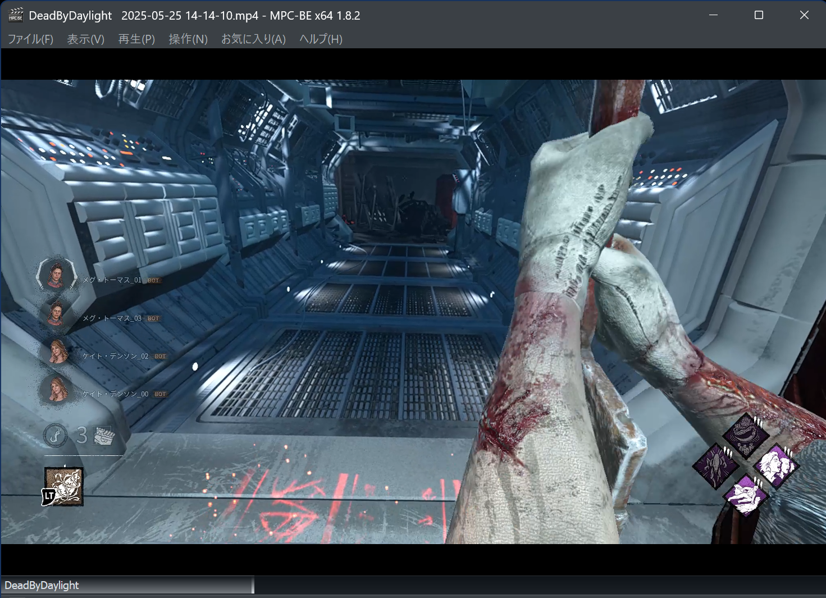Open the 操作(N) menu
This screenshot has height=598, width=826.
point(187,39)
